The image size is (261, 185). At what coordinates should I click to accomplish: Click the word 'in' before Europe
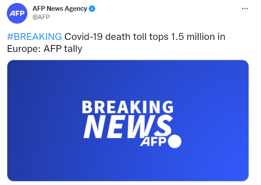(221, 36)
